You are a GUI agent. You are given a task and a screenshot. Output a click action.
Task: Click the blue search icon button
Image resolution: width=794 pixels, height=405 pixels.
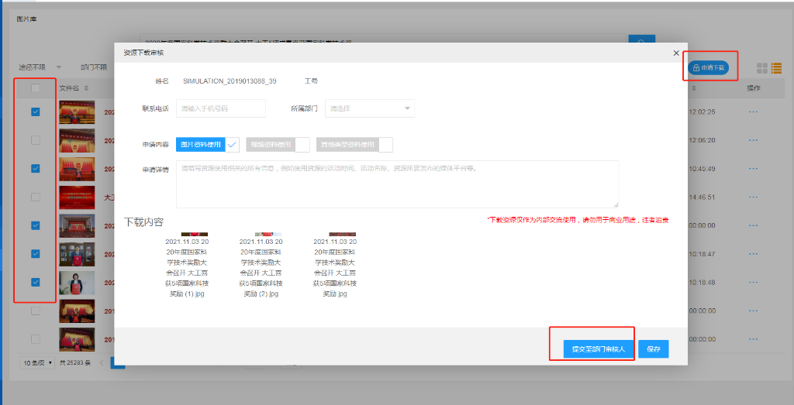[641, 43]
